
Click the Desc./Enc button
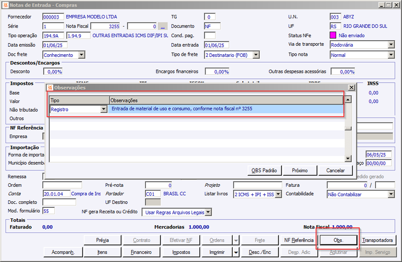tap(260, 252)
